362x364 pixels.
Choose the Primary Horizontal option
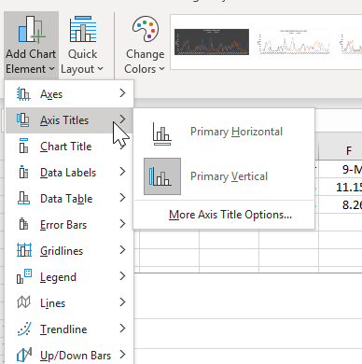(224, 132)
